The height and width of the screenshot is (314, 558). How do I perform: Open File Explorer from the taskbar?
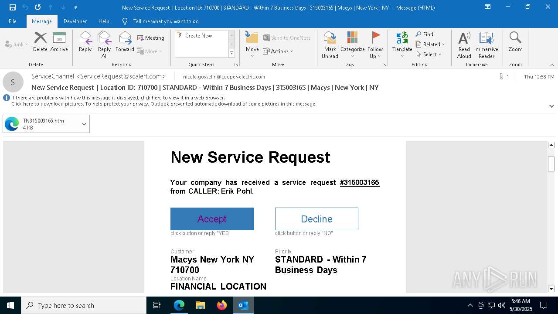[201, 305]
